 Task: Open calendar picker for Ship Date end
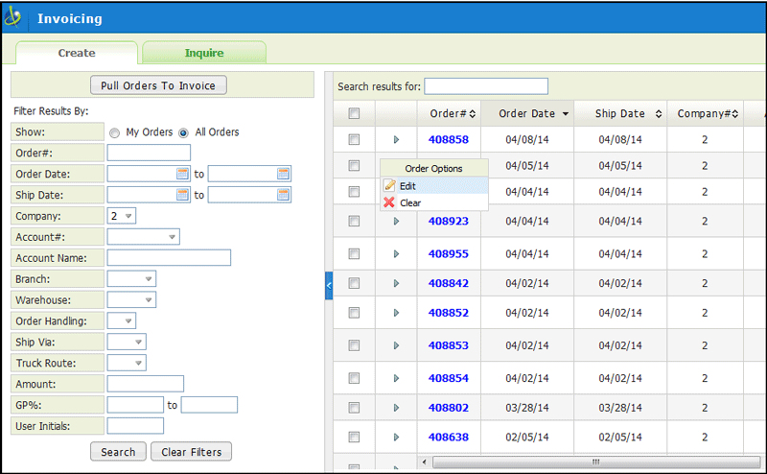tap(283, 195)
